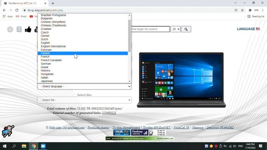Choose Chinese (Simplified) option
The width and height of the screenshot is (267, 150).
pyautogui.click(x=83, y=22)
